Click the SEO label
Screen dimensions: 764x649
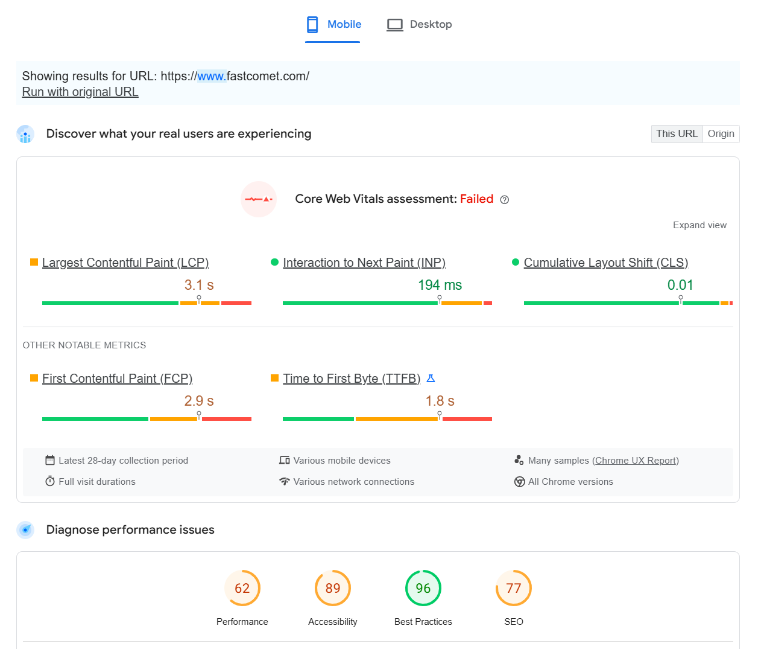[x=514, y=622]
